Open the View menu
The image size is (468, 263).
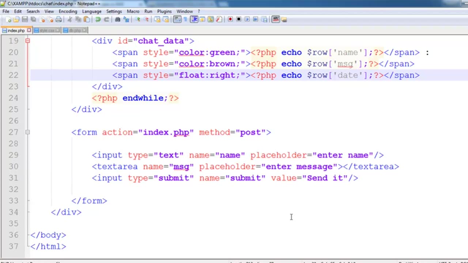coord(49,11)
